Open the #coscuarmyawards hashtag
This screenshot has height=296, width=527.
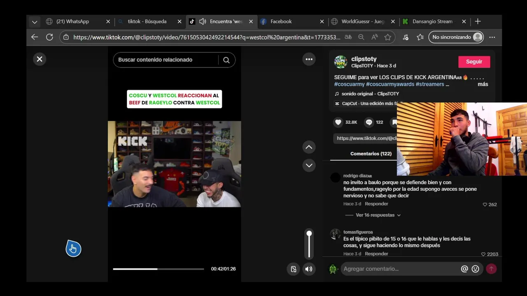point(390,84)
